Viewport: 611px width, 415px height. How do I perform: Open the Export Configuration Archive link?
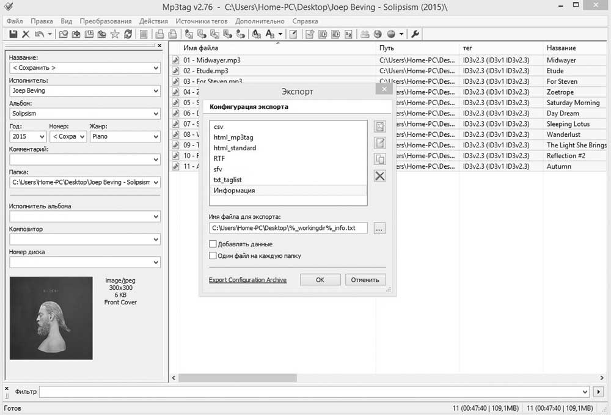pyautogui.click(x=247, y=280)
